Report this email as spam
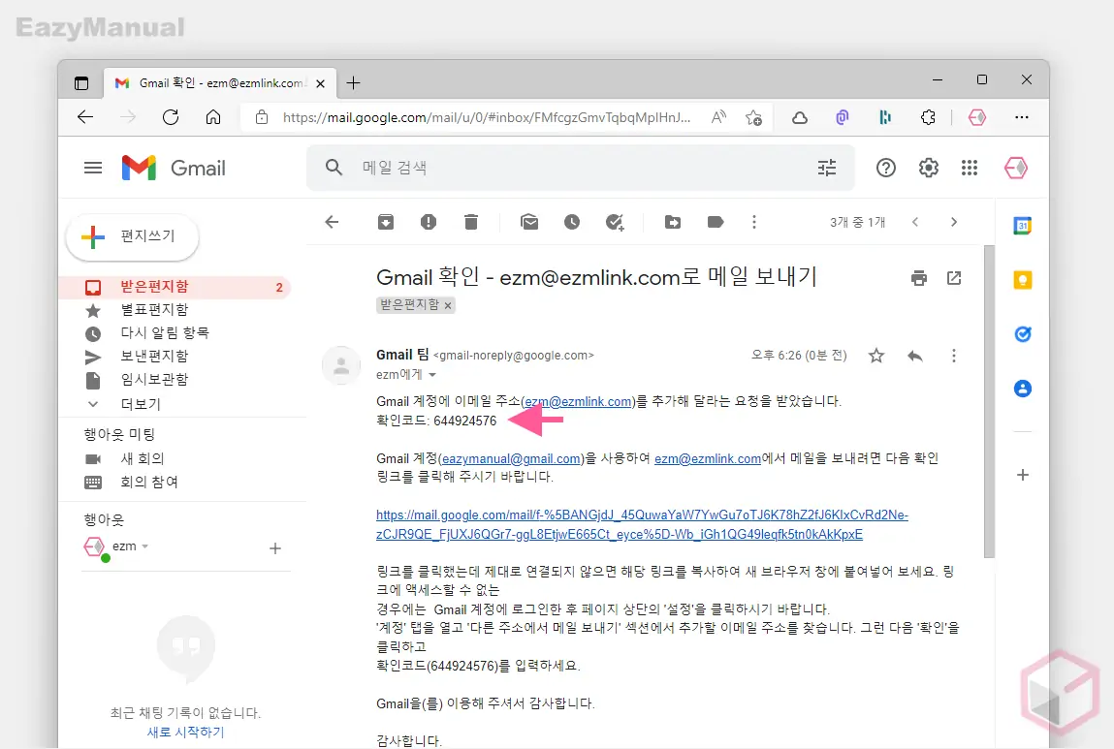Viewport: 1114px width, 749px height. click(x=429, y=222)
